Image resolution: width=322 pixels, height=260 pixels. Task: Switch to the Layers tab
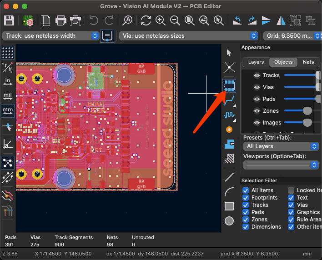pyautogui.click(x=256, y=62)
